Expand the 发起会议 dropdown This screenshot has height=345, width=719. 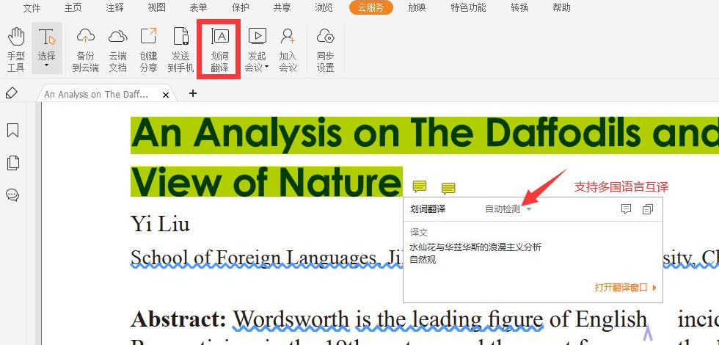(267, 67)
